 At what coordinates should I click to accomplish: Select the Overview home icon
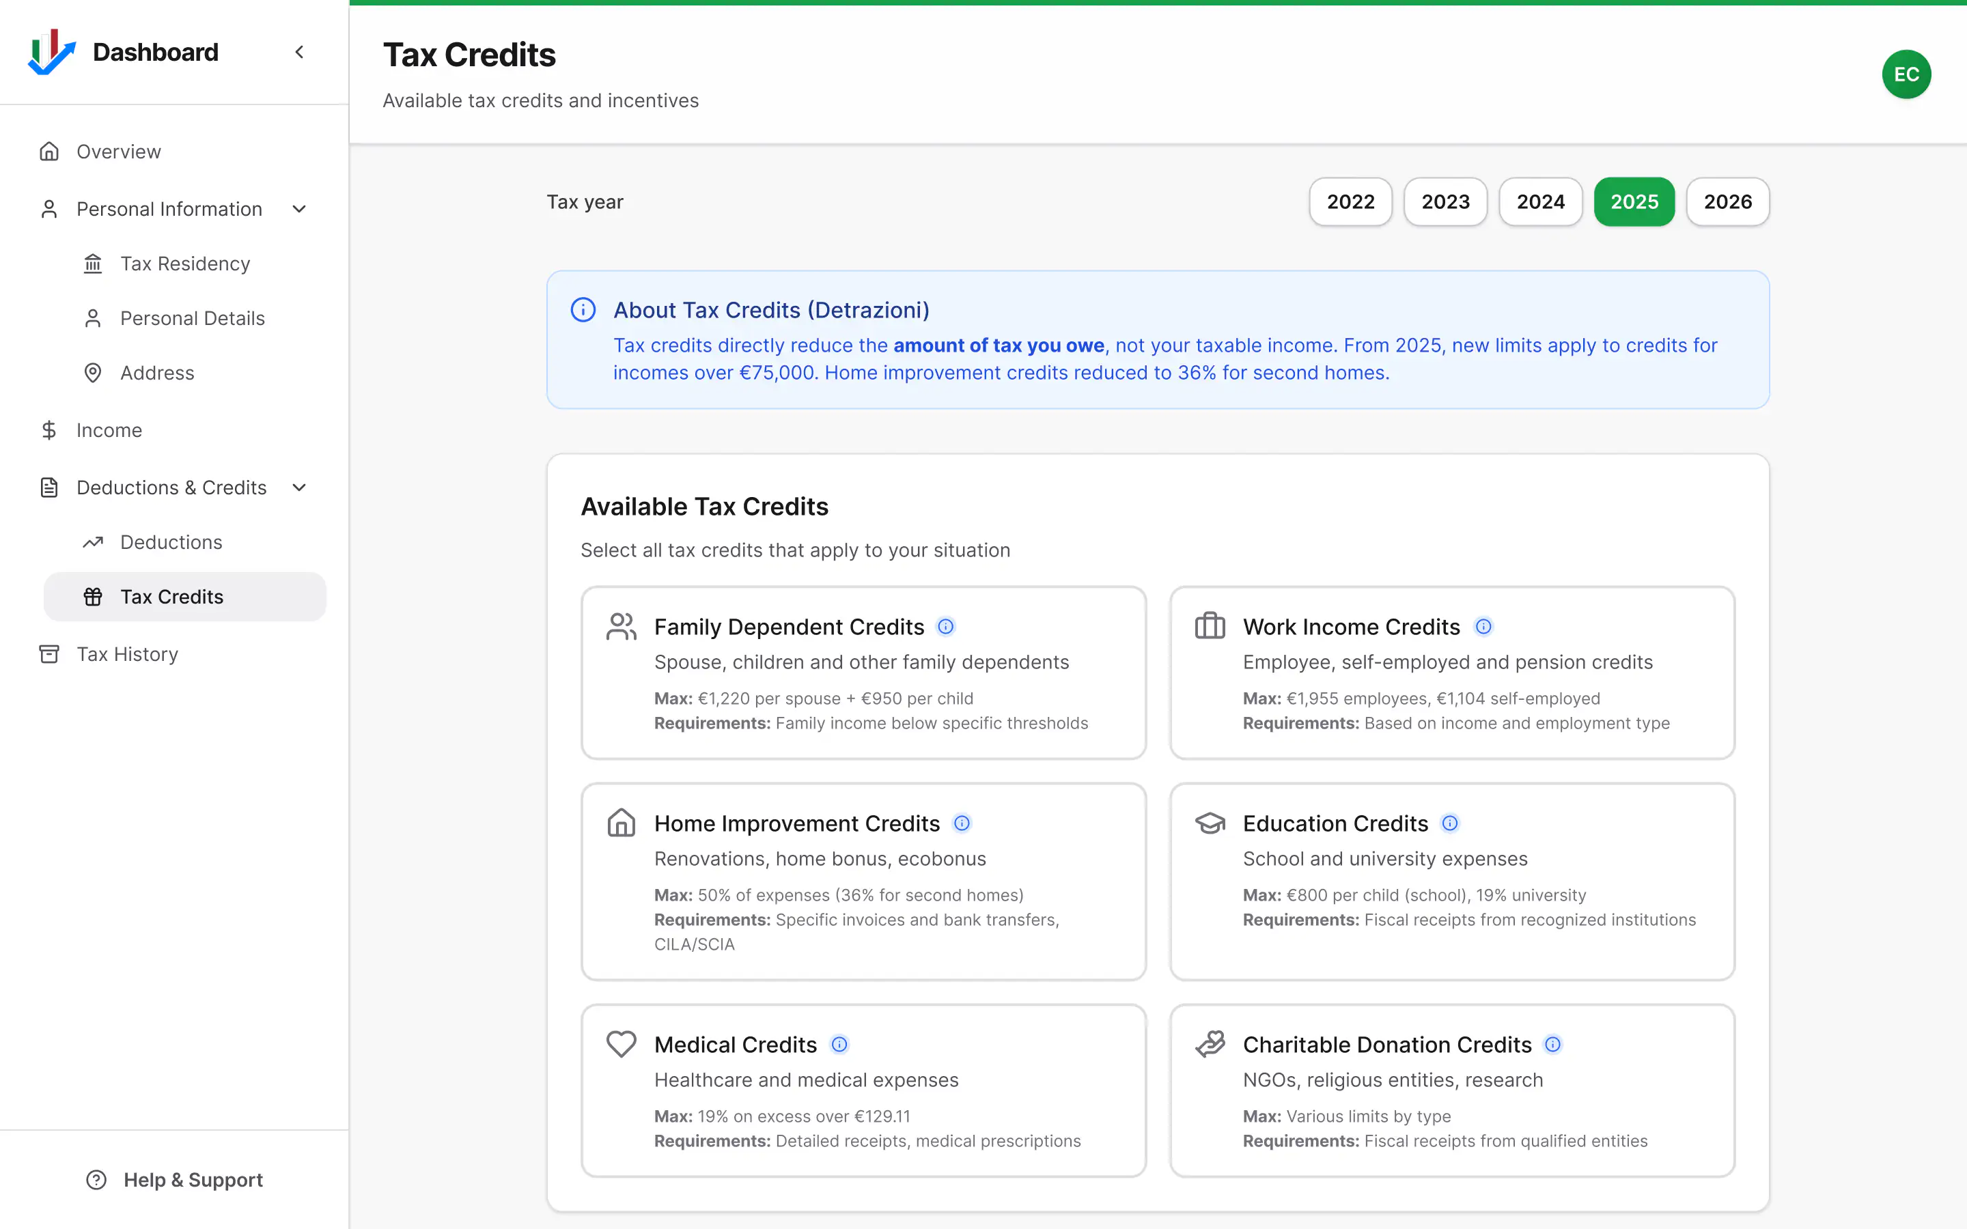point(48,151)
